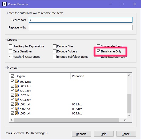Uncheck Match All Occurences checkbox
The width and height of the screenshot is (141, 140).
(10, 57)
